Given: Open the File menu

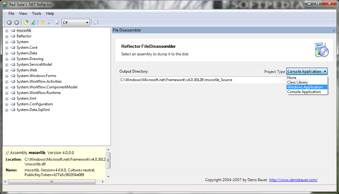Looking at the screenshot, I should [11, 14].
